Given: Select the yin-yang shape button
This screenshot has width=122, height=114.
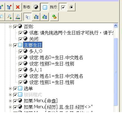Looking at the screenshot, I should click(36, 7).
